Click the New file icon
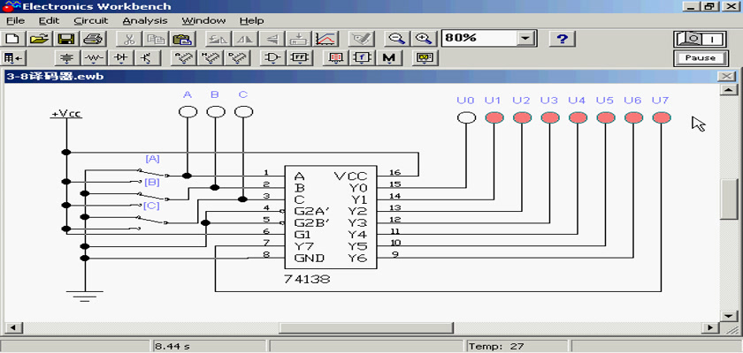This screenshot has width=743, height=353. click(13, 39)
